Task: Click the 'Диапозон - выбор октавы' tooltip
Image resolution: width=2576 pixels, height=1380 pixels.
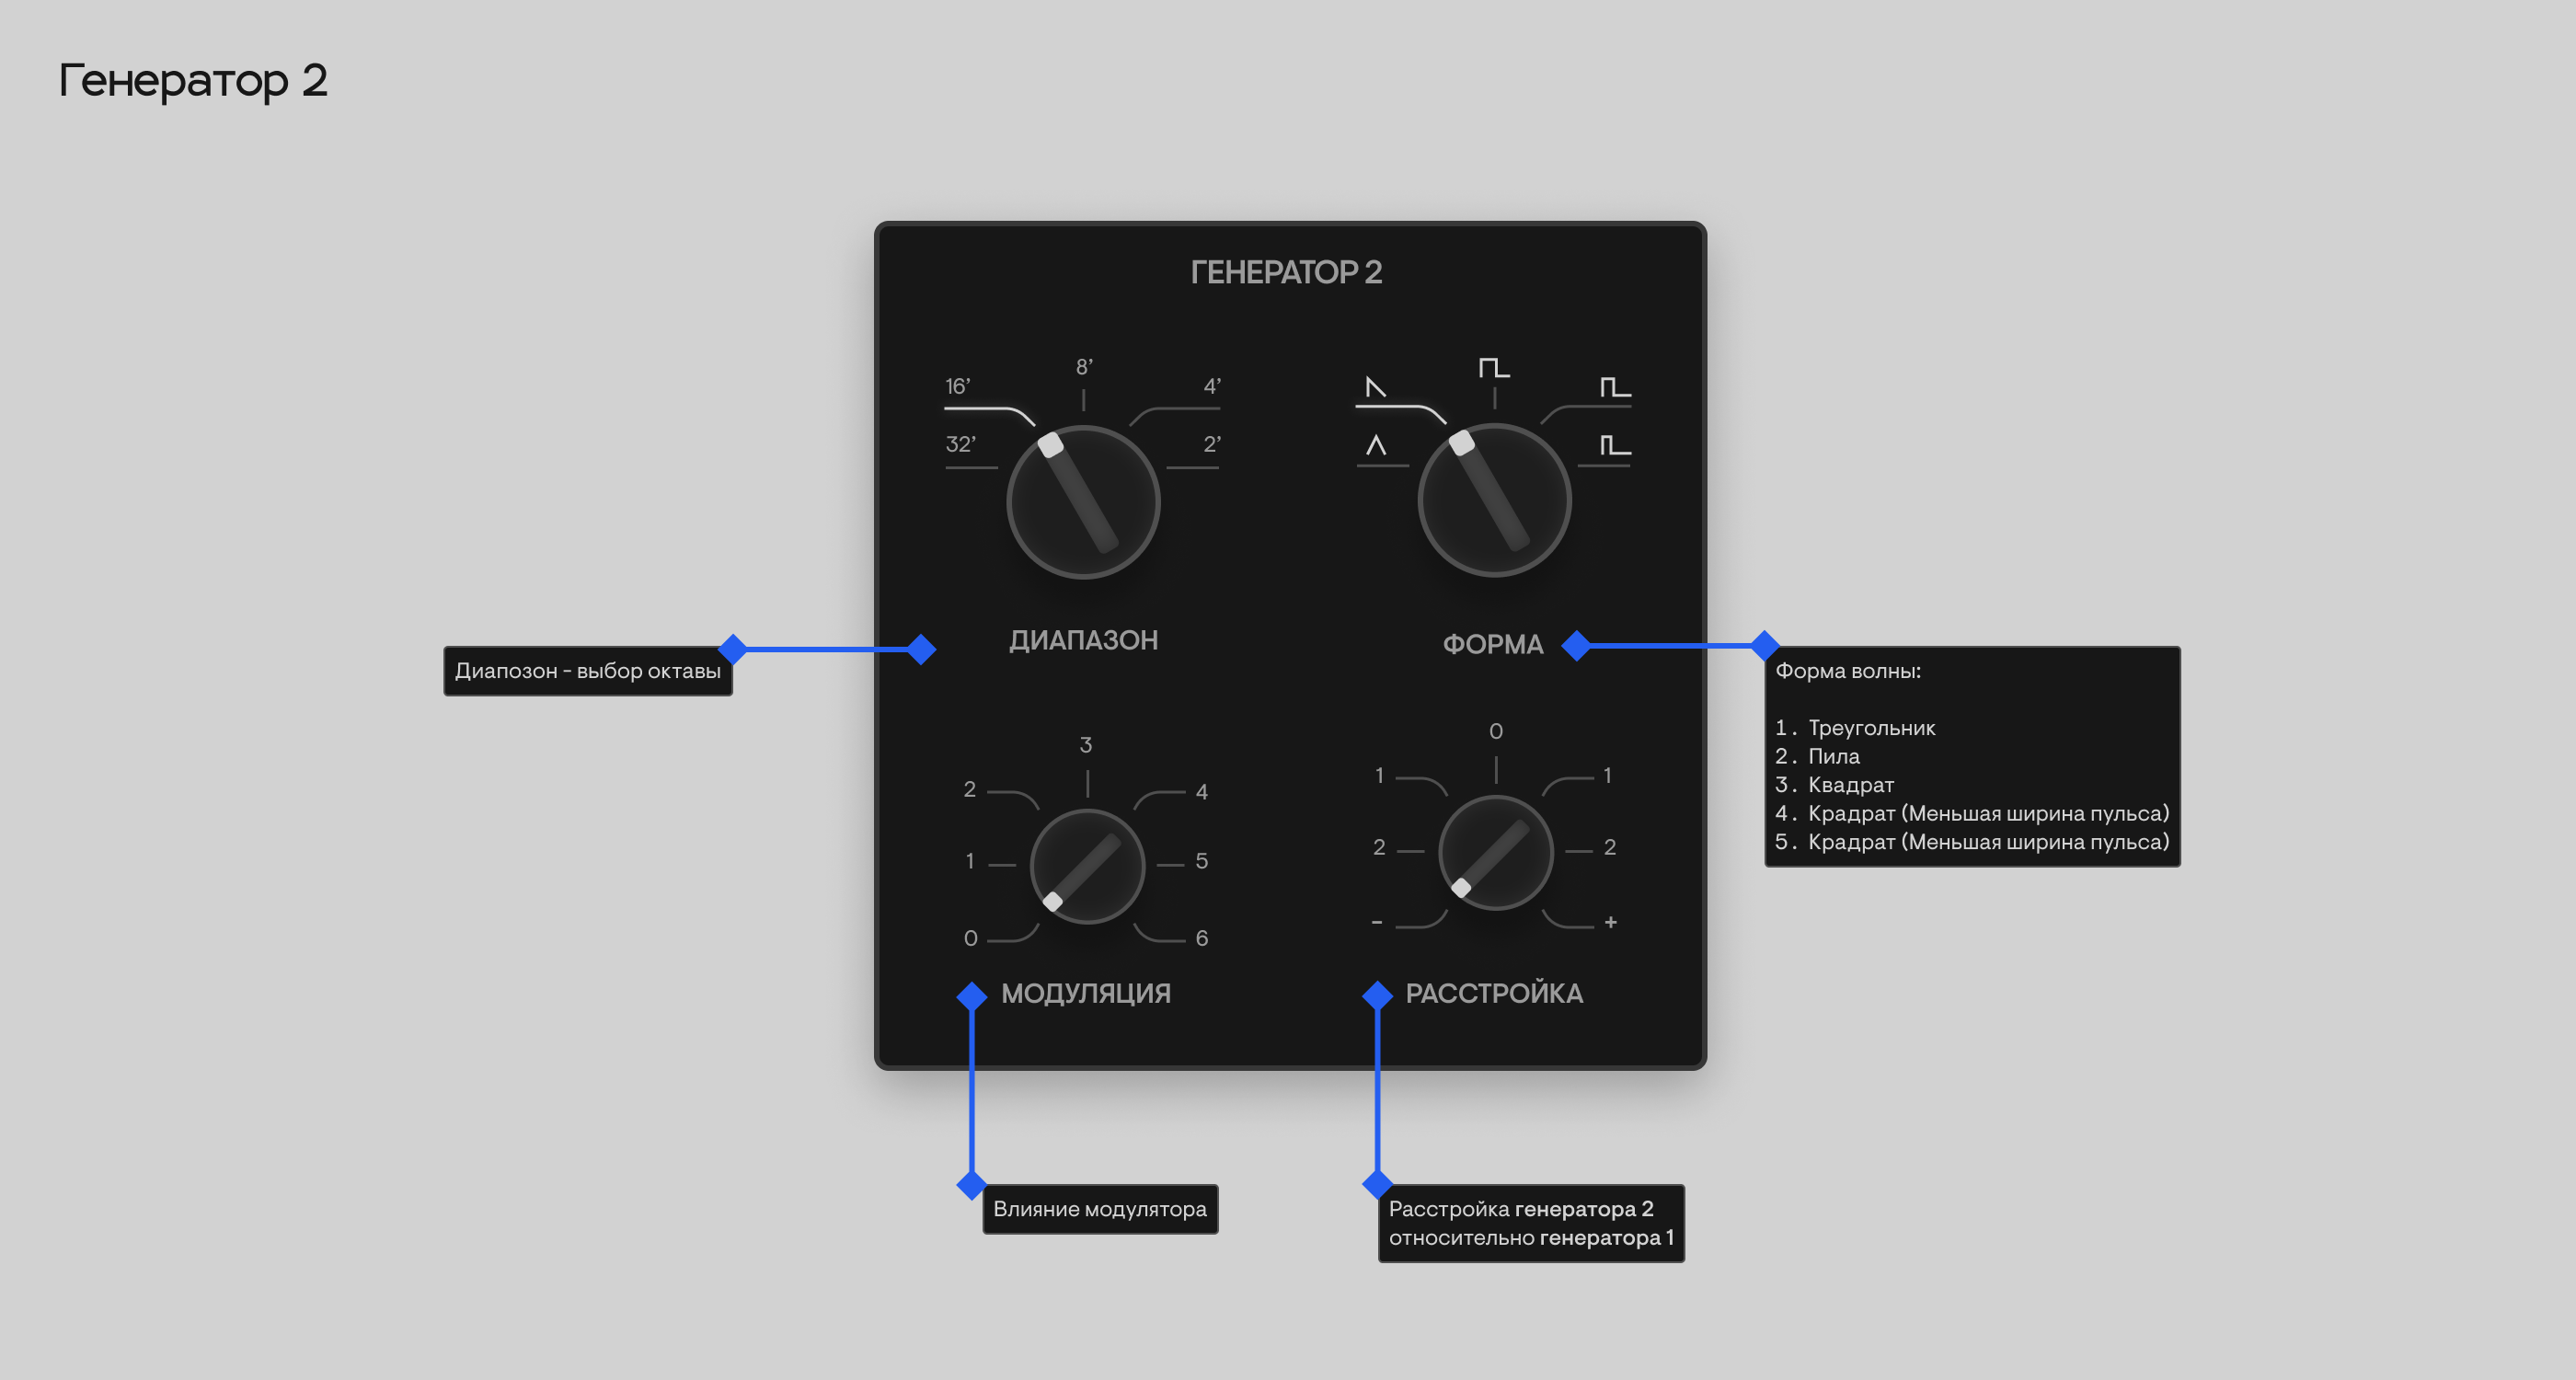Action: [x=589, y=671]
